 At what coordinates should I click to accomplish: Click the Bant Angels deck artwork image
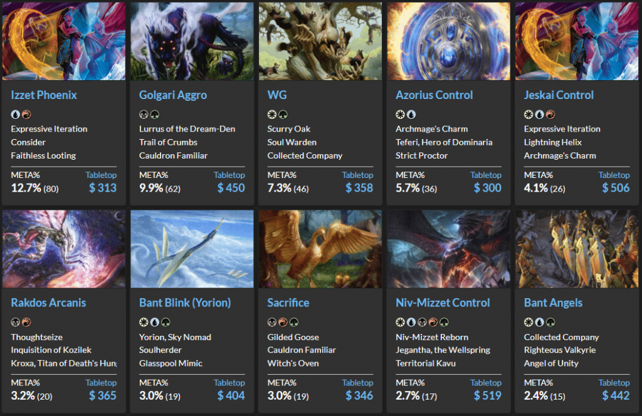click(577, 249)
